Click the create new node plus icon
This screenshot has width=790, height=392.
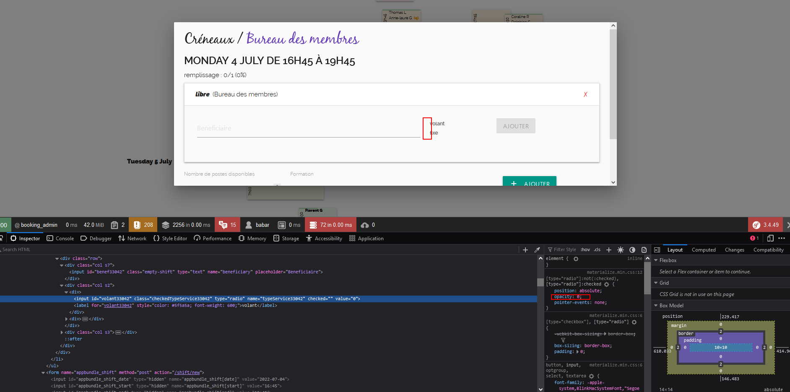tap(525, 249)
